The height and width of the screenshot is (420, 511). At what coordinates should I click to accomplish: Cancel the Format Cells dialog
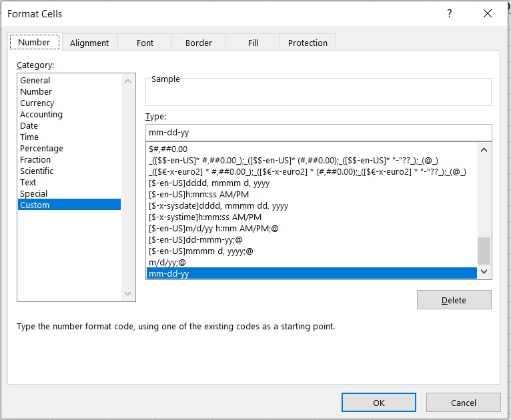464,403
